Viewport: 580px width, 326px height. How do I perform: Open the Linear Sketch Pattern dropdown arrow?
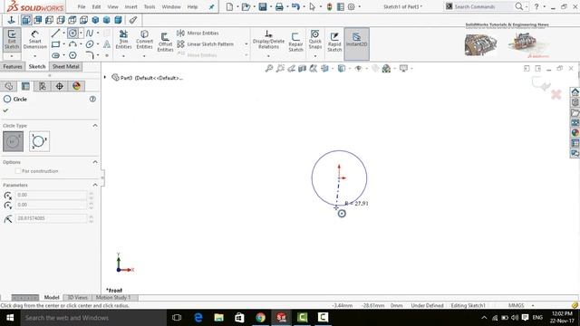[246, 44]
